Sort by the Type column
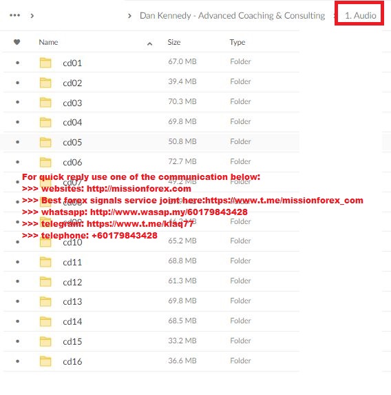Viewport: 391px width, 395px height. tap(237, 42)
